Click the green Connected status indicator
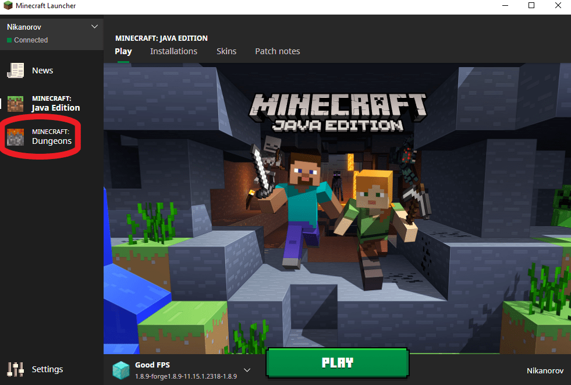Screen dimensions: 571x385 point(9,40)
